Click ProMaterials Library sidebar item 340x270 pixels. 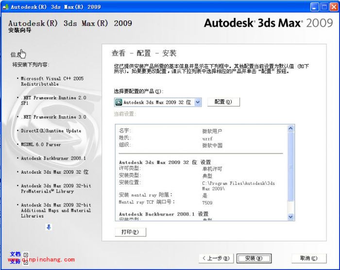point(56,188)
